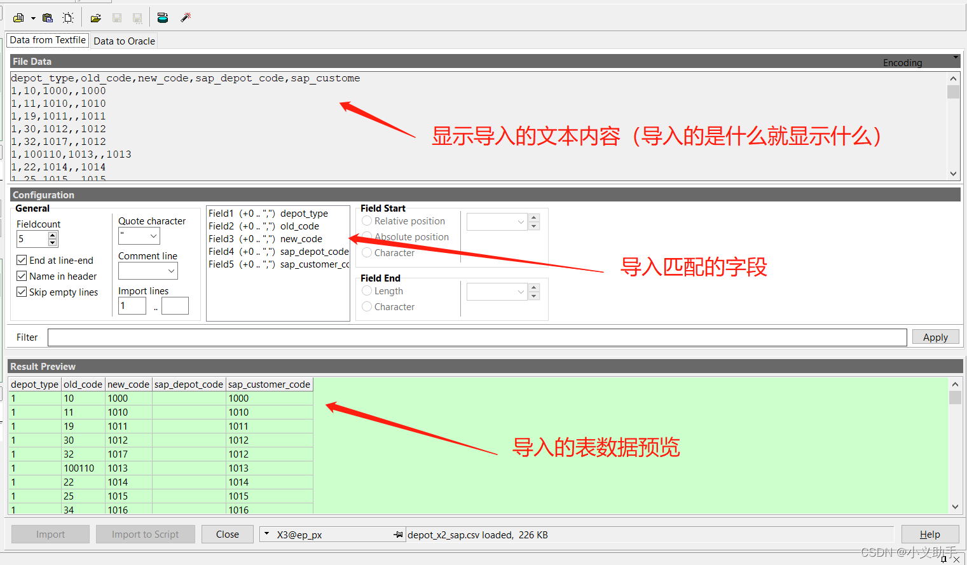967x565 pixels.
Task: Increase the Fieldcount spinner value
Action: [x=53, y=235]
